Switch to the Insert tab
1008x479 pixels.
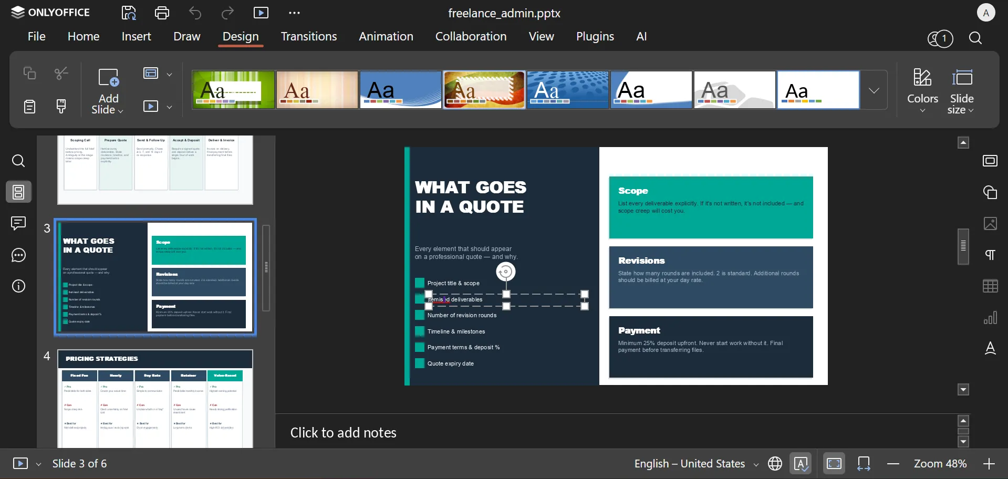[136, 37]
